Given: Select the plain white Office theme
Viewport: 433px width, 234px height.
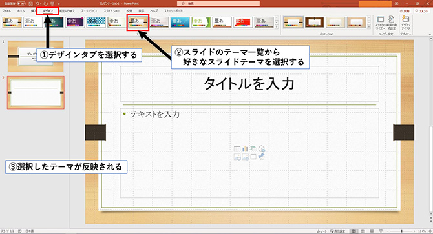Looking at the screenshot, I should 33,23.
